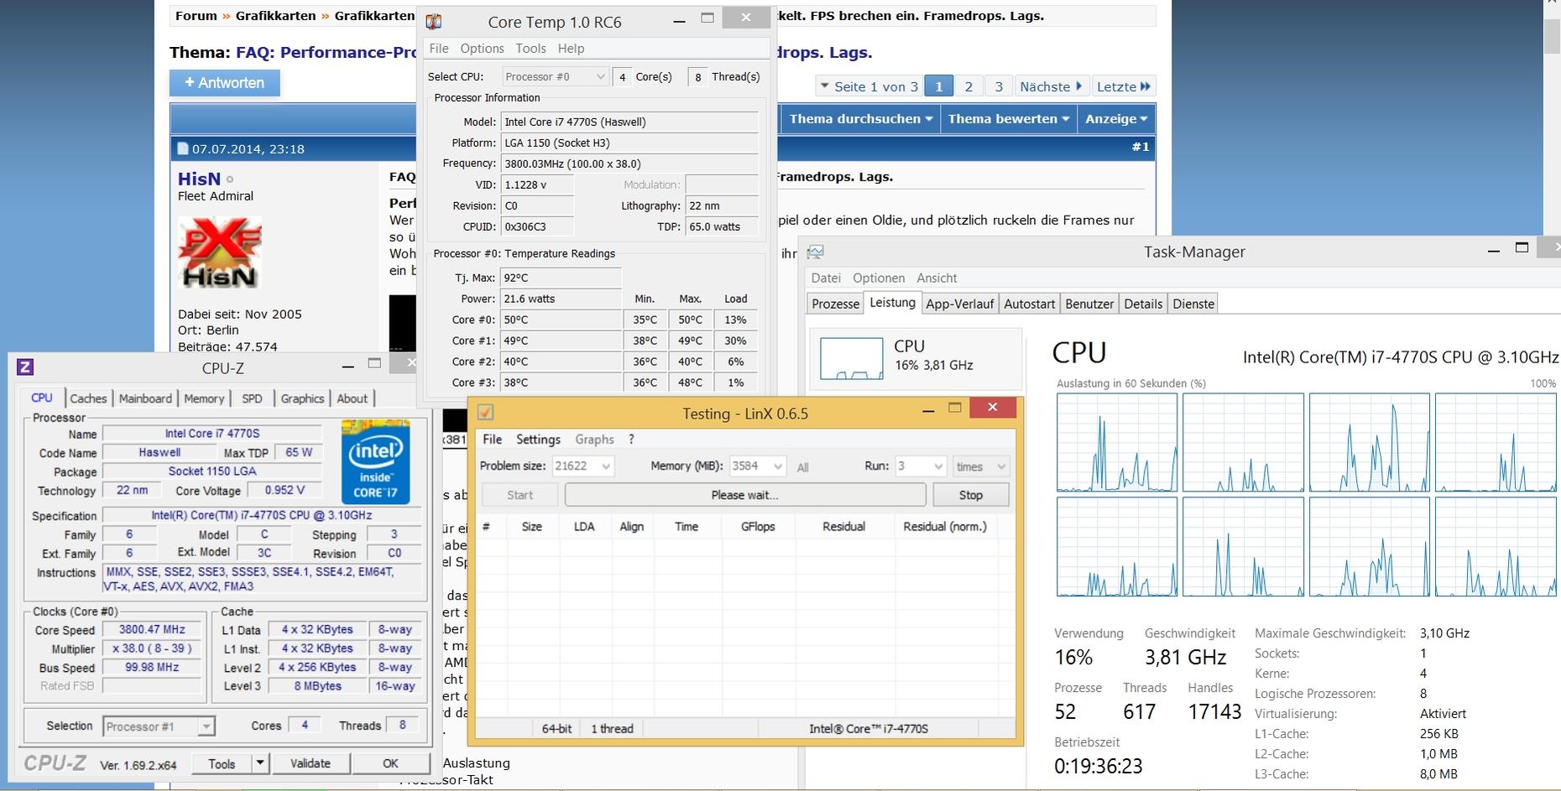Switch to the Dienste tab in Task-Manager
Screen dimensions: 1561x791
point(1193,304)
